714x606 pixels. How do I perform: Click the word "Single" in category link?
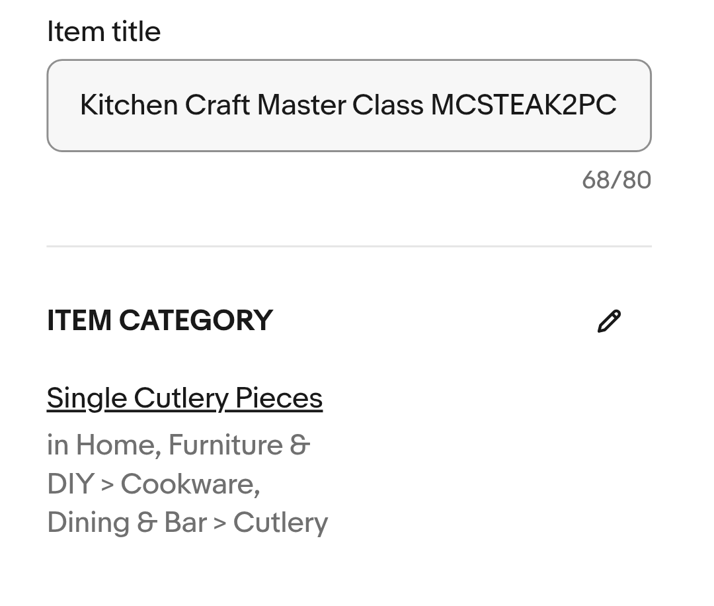pyautogui.click(x=87, y=398)
